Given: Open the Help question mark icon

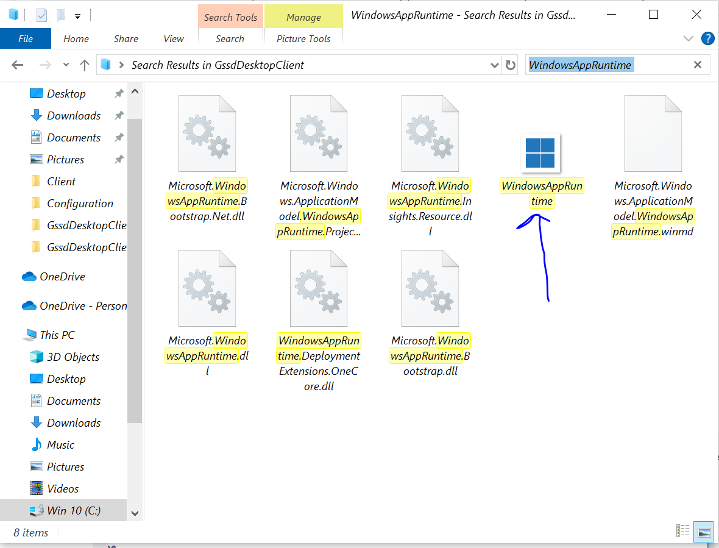Looking at the screenshot, I should point(707,38).
